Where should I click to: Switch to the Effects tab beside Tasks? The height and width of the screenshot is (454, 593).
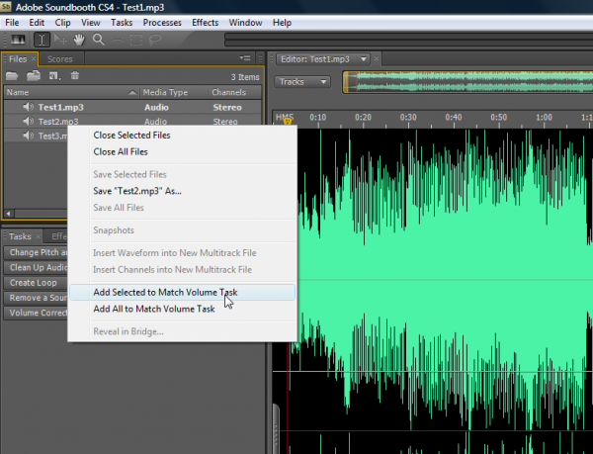click(58, 236)
